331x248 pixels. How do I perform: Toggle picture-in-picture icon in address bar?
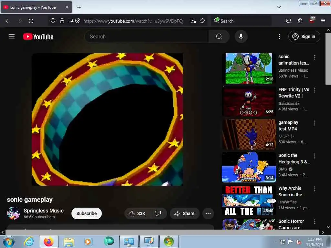click(193, 21)
